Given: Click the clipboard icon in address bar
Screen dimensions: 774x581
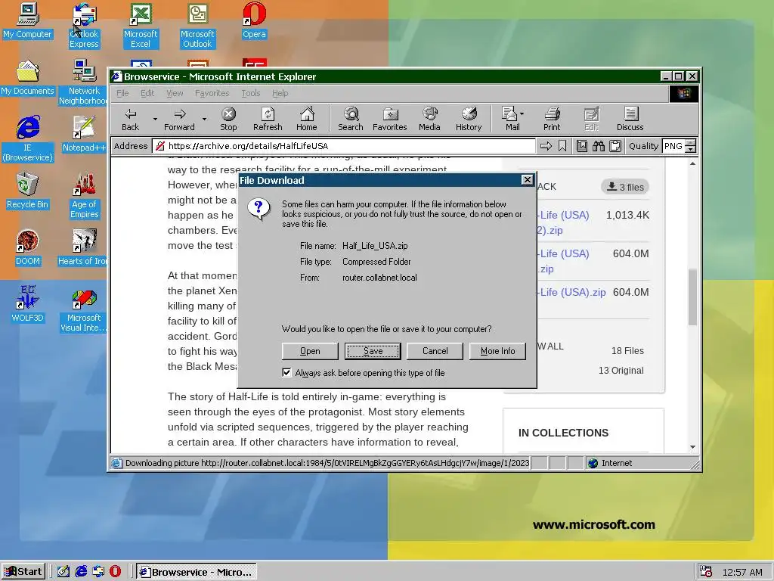Looking at the screenshot, I should click(x=615, y=146).
